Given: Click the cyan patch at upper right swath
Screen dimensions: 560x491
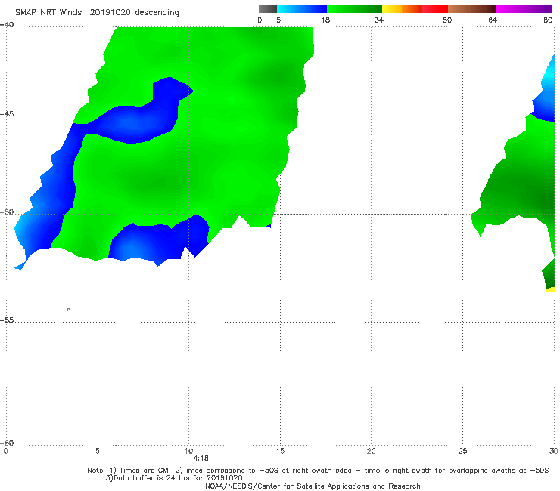Looking at the screenshot, I should point(549,78).
